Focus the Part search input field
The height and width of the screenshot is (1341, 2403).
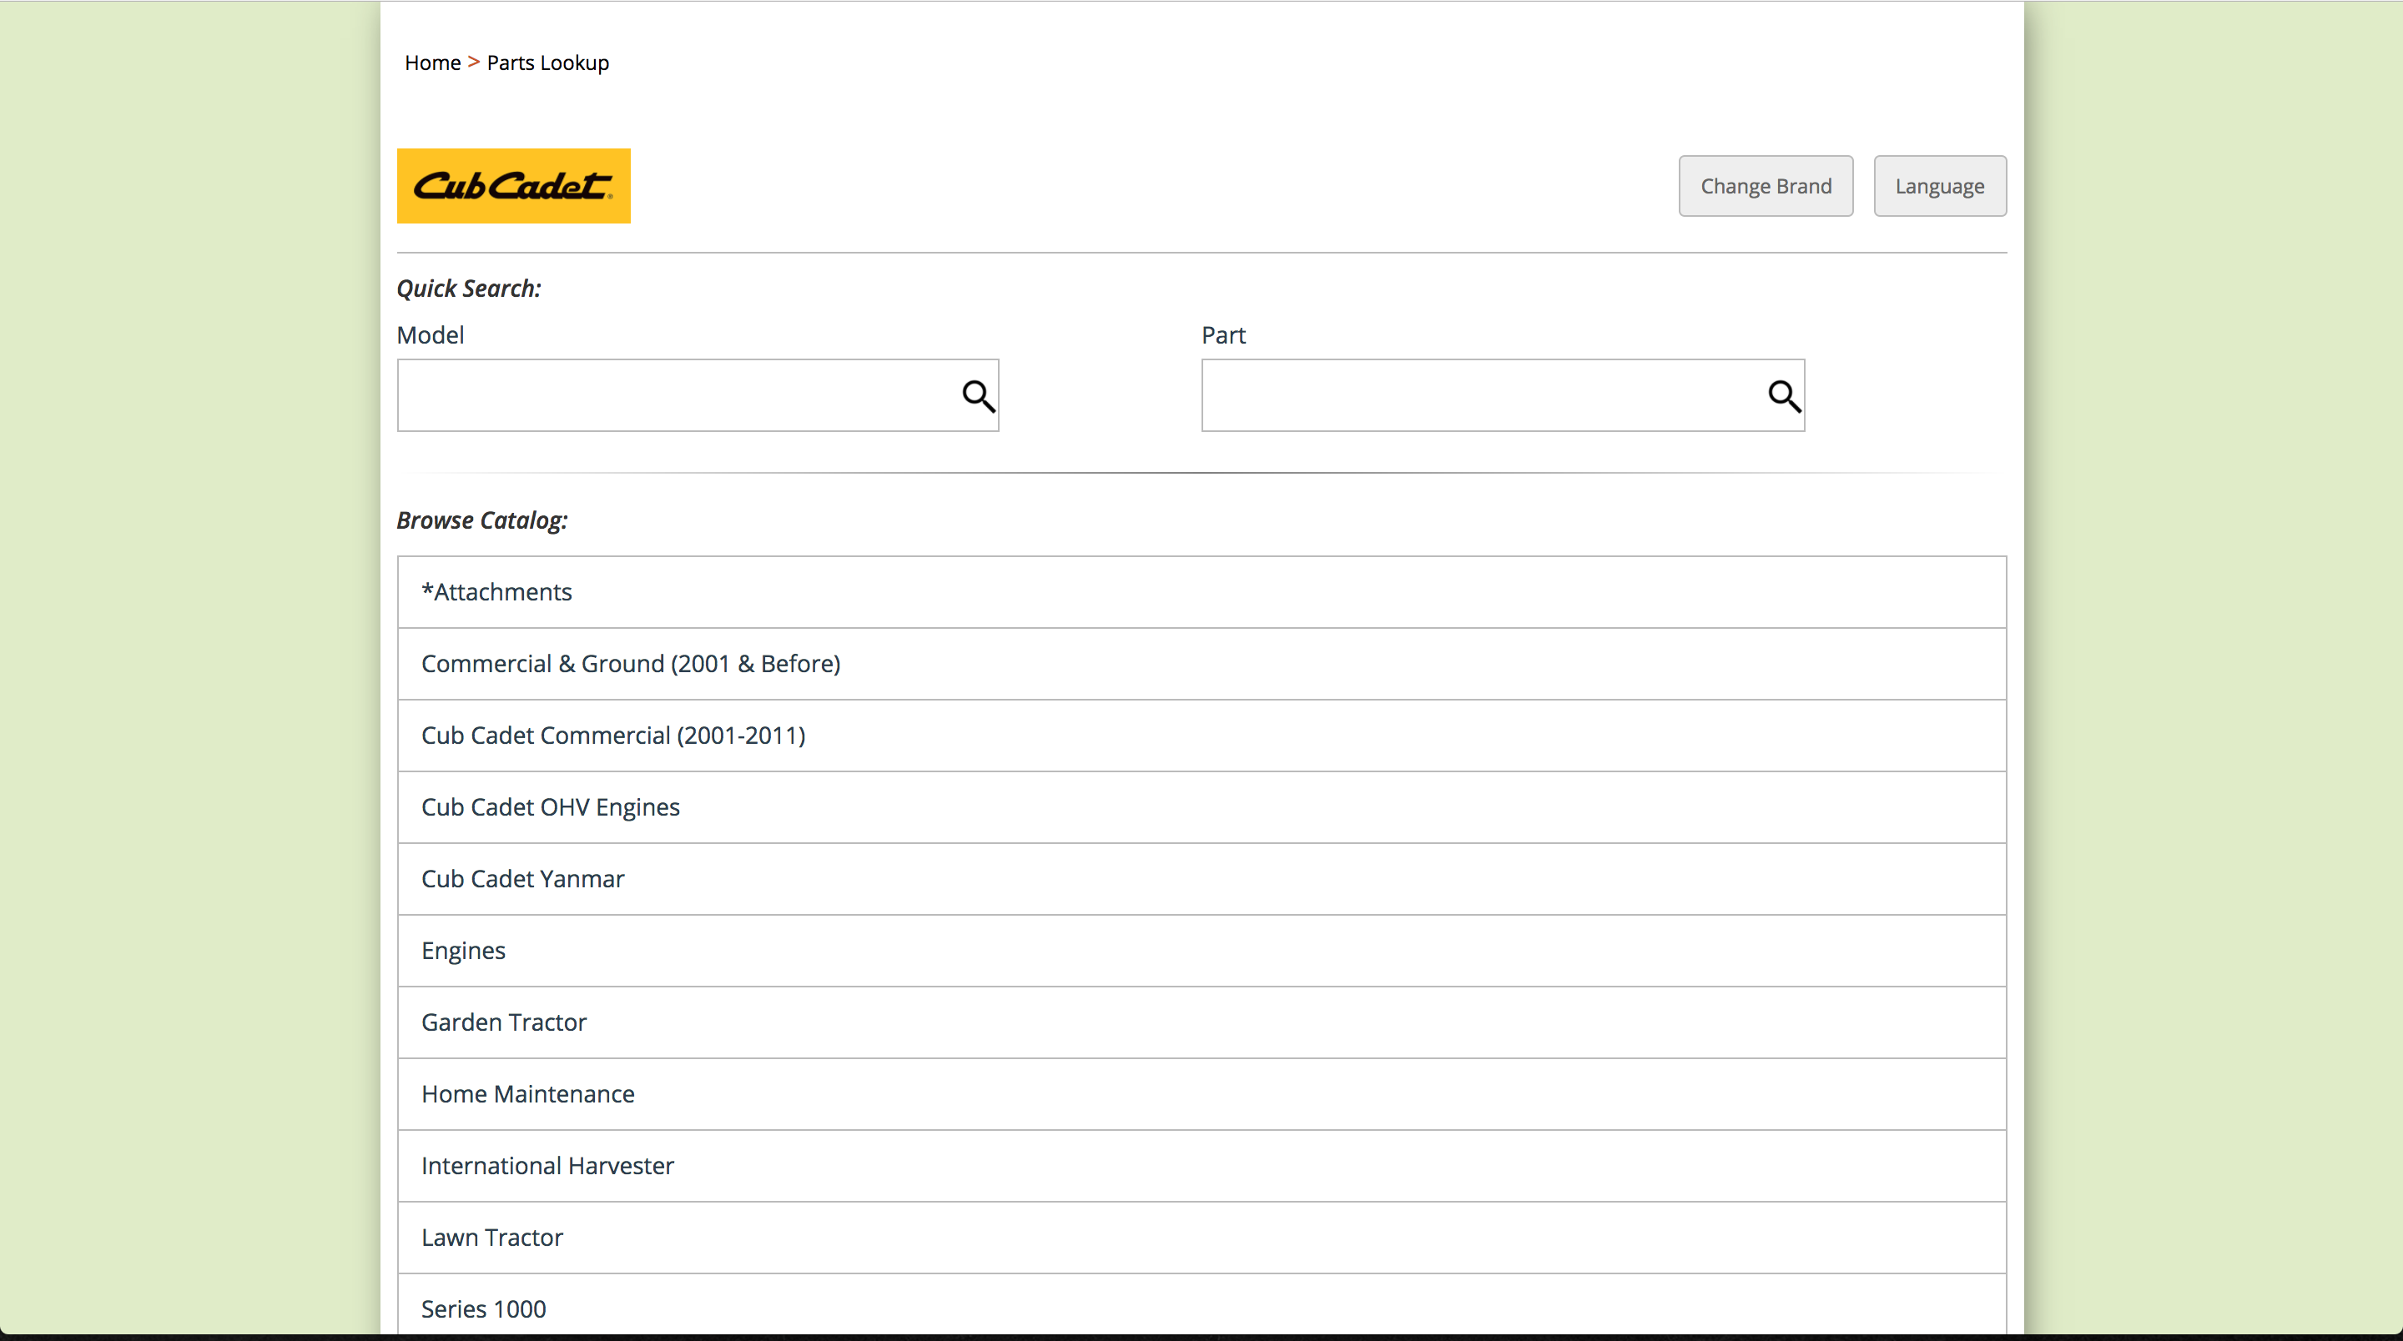(1503, 395)
